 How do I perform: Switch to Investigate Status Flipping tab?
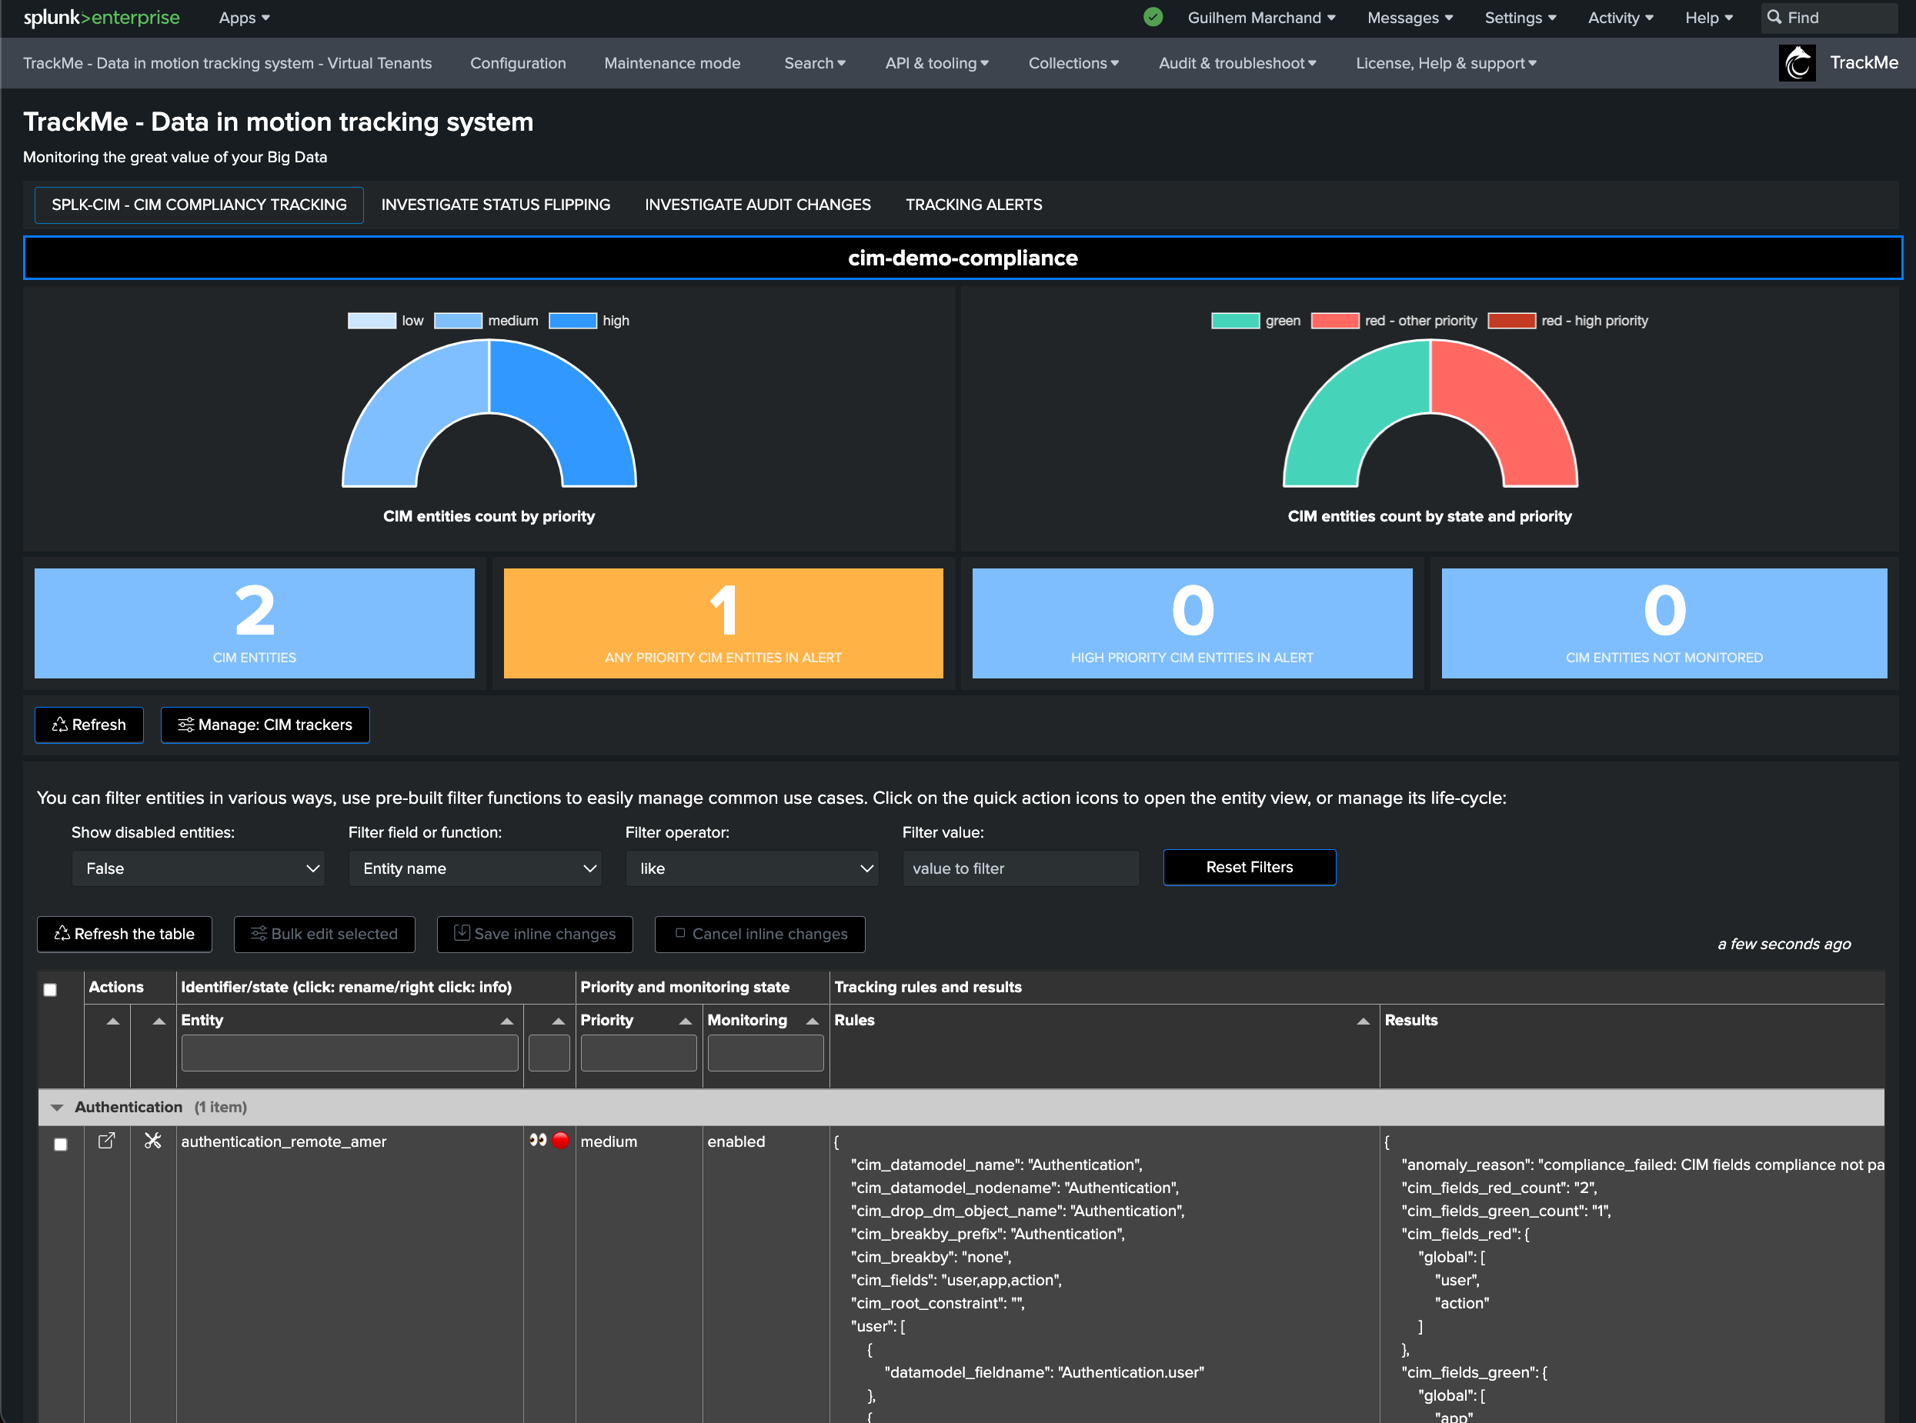coord(496,205)
